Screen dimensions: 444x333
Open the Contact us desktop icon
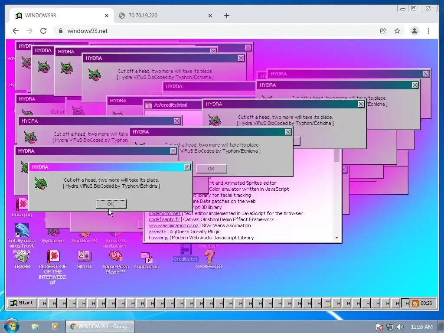click(147, 260)
